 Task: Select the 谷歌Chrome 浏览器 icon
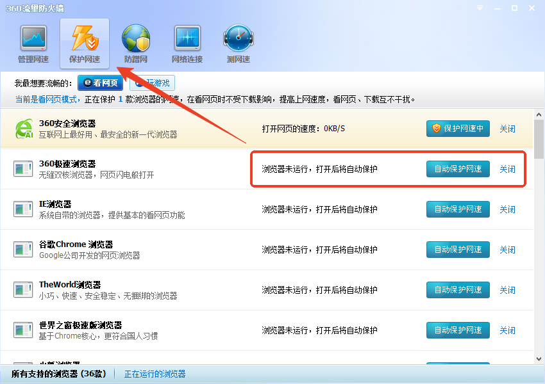[23, 250]
